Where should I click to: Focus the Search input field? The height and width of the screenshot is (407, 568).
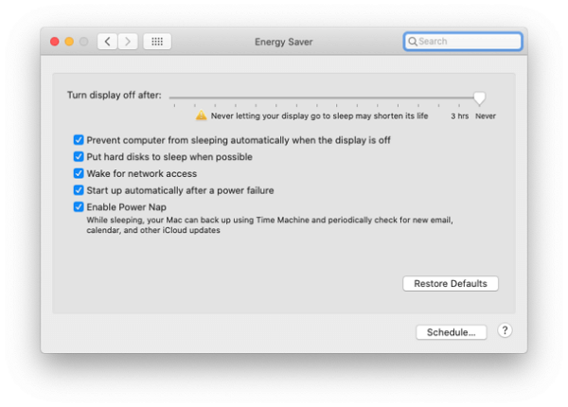[468, 42]
